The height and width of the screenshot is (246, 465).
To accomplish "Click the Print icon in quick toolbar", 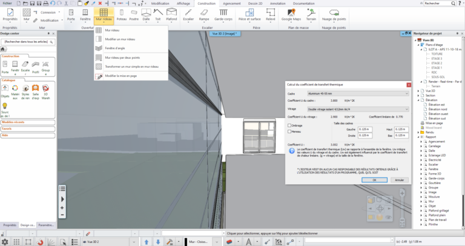I will [45, 3].
